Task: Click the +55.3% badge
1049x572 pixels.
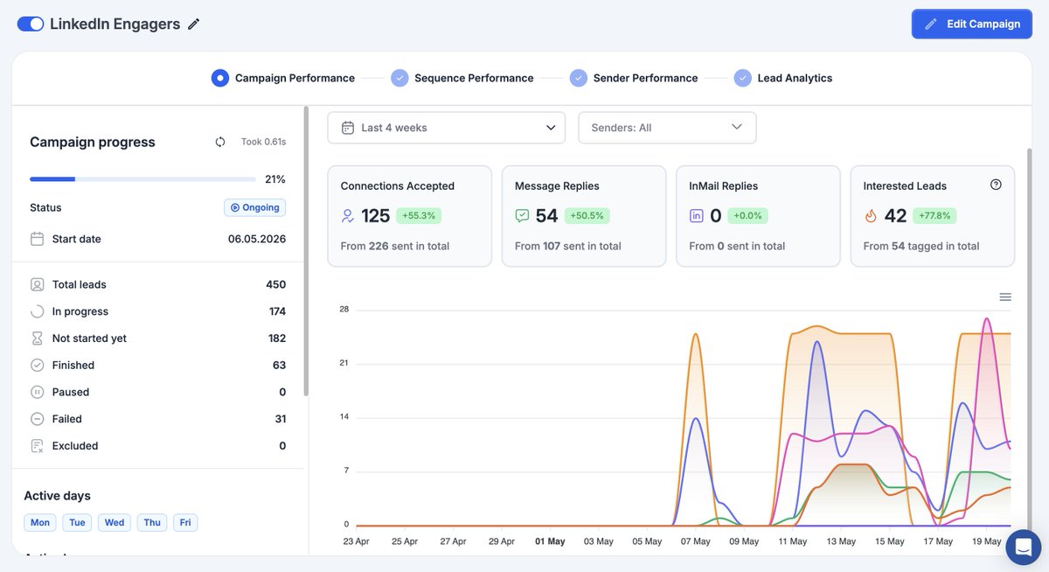Action: [418, 215]
